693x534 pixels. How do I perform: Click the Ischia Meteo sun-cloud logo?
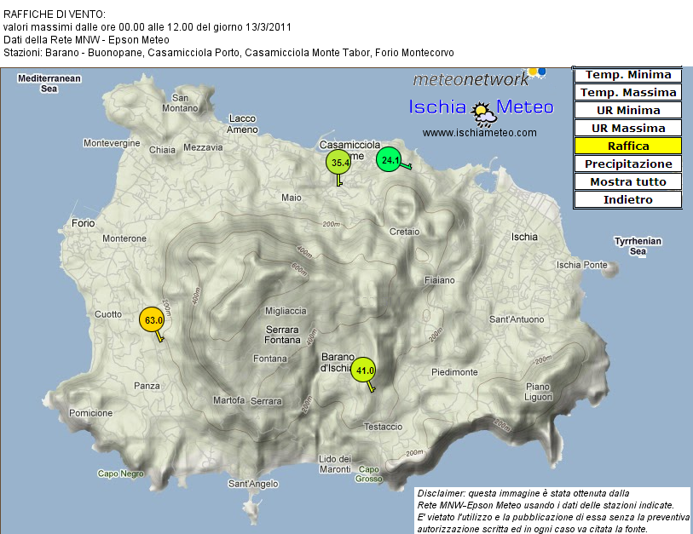point(482,109)
